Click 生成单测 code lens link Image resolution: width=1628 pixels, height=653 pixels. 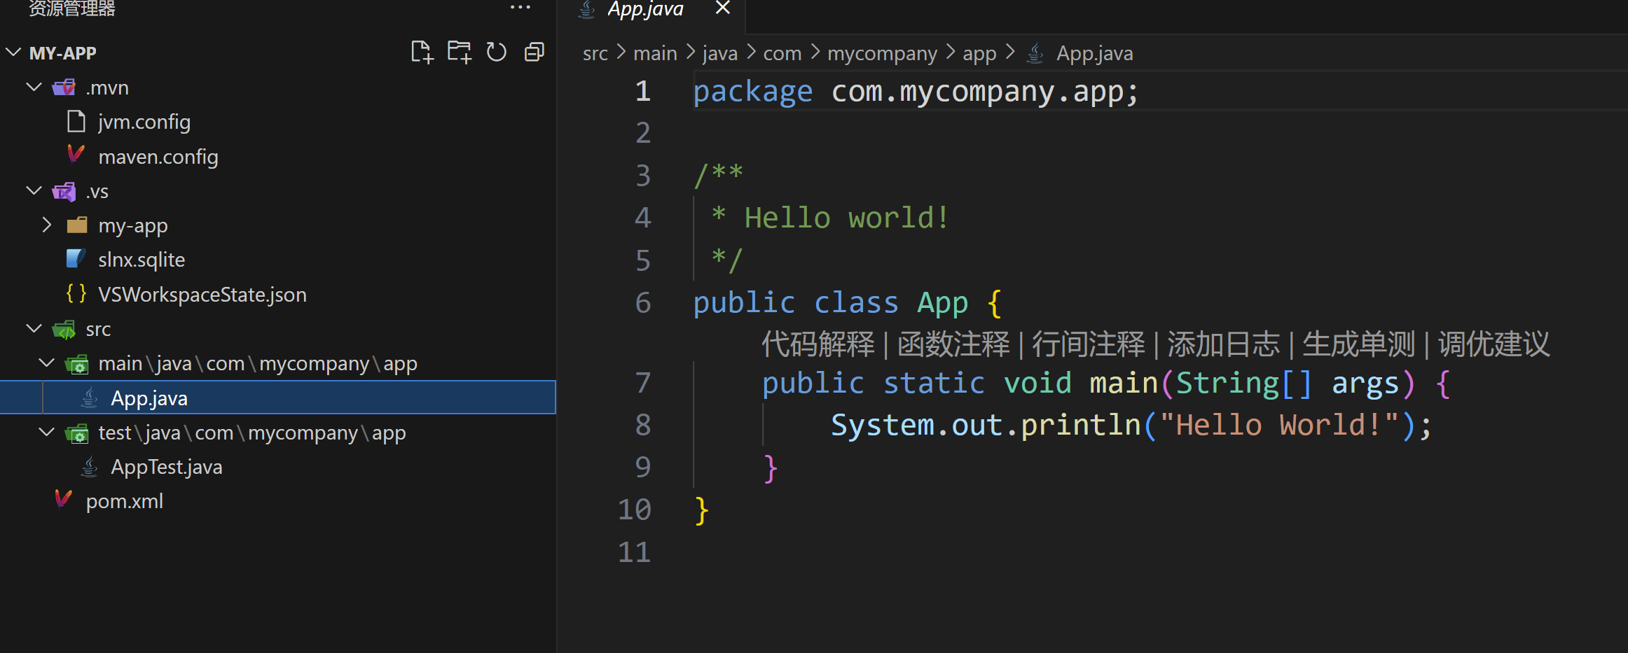(x=1358, y=344)
